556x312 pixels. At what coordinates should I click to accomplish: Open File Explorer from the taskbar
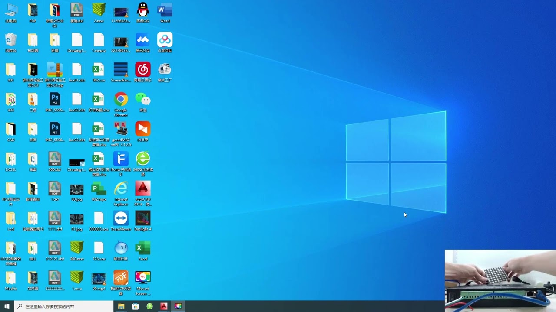point(121,306)
